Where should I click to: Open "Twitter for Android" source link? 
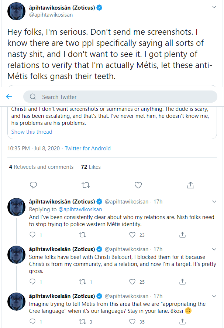tap(87, 148)
